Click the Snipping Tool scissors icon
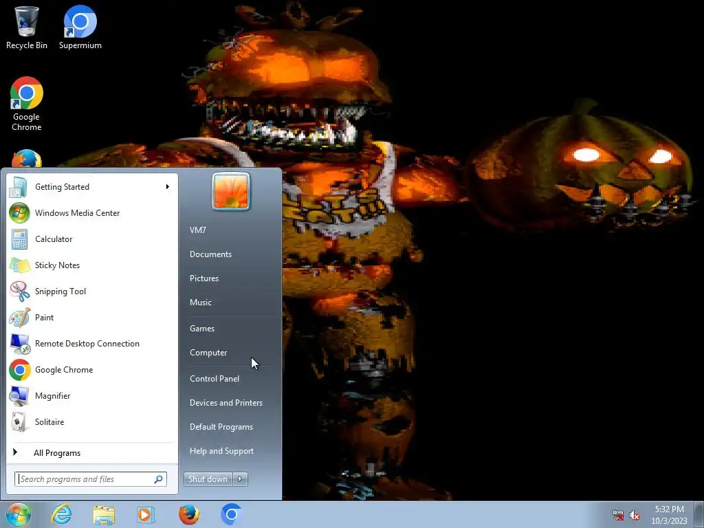The image size is (704, 528). coord(20,291)
